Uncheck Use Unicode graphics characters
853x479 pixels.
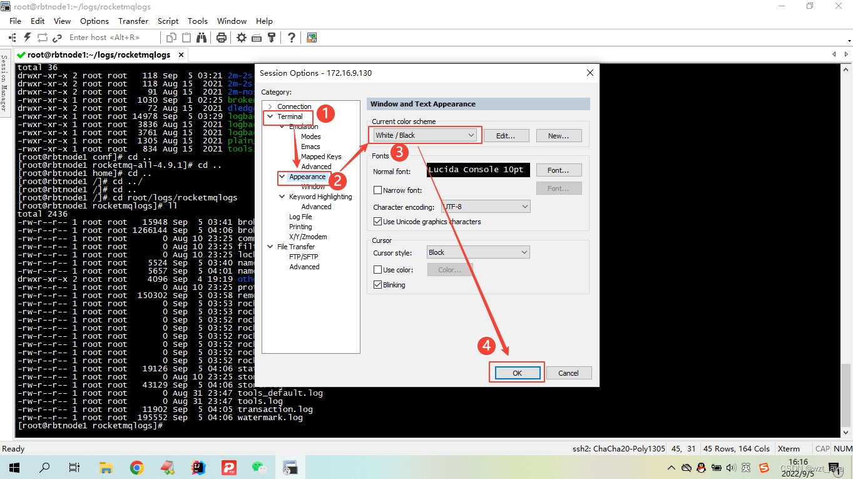coord(378,221)
